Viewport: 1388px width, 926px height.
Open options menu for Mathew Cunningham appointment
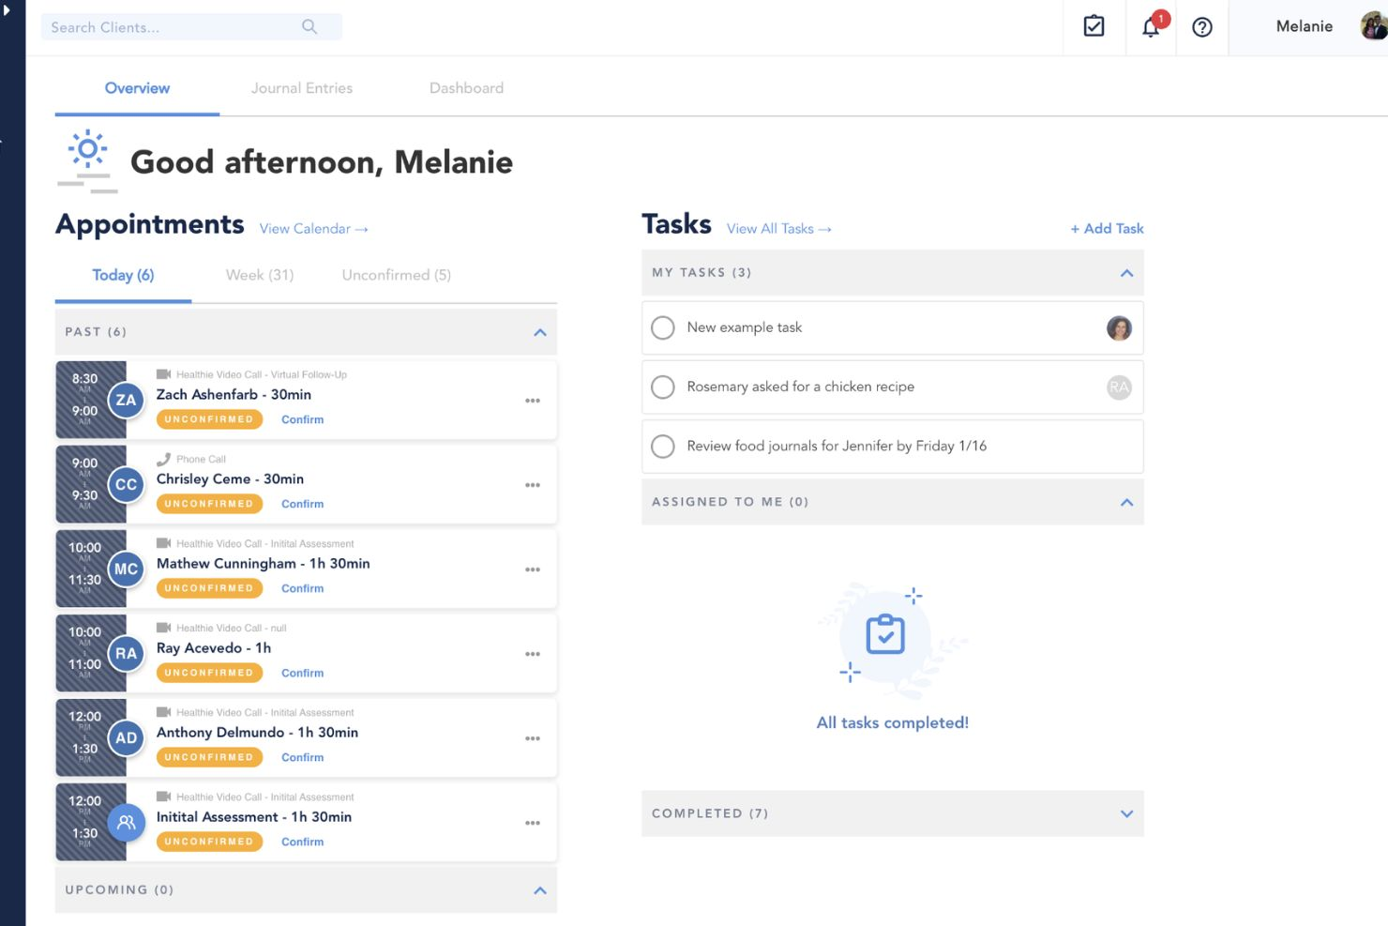(x=533, y=569)
